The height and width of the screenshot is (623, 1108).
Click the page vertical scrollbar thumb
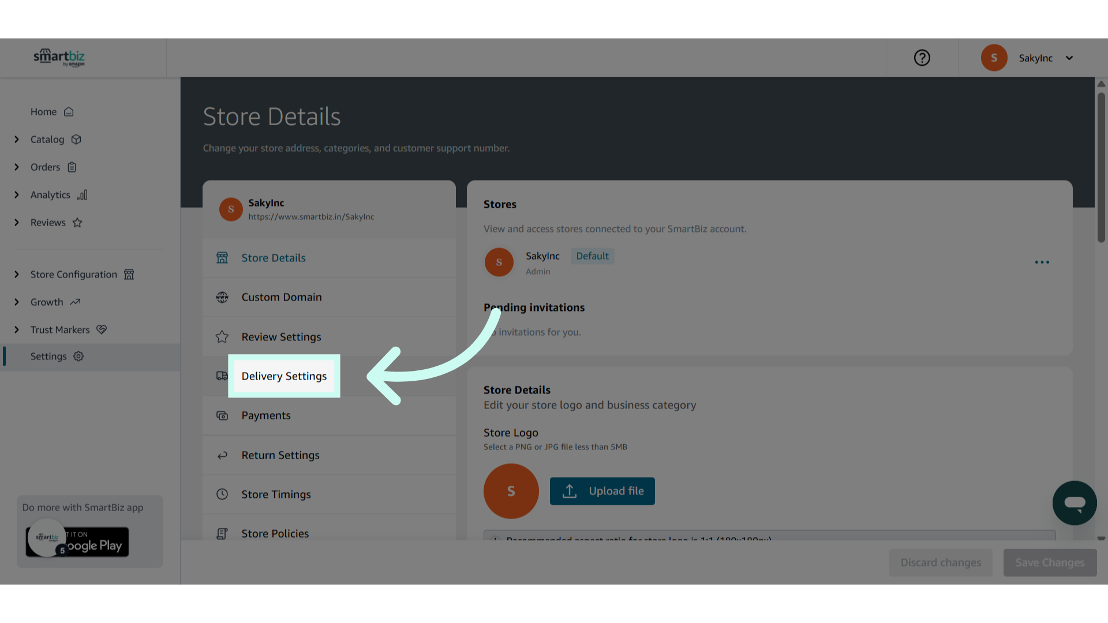pyautogui.click(x=1101, y=167)
